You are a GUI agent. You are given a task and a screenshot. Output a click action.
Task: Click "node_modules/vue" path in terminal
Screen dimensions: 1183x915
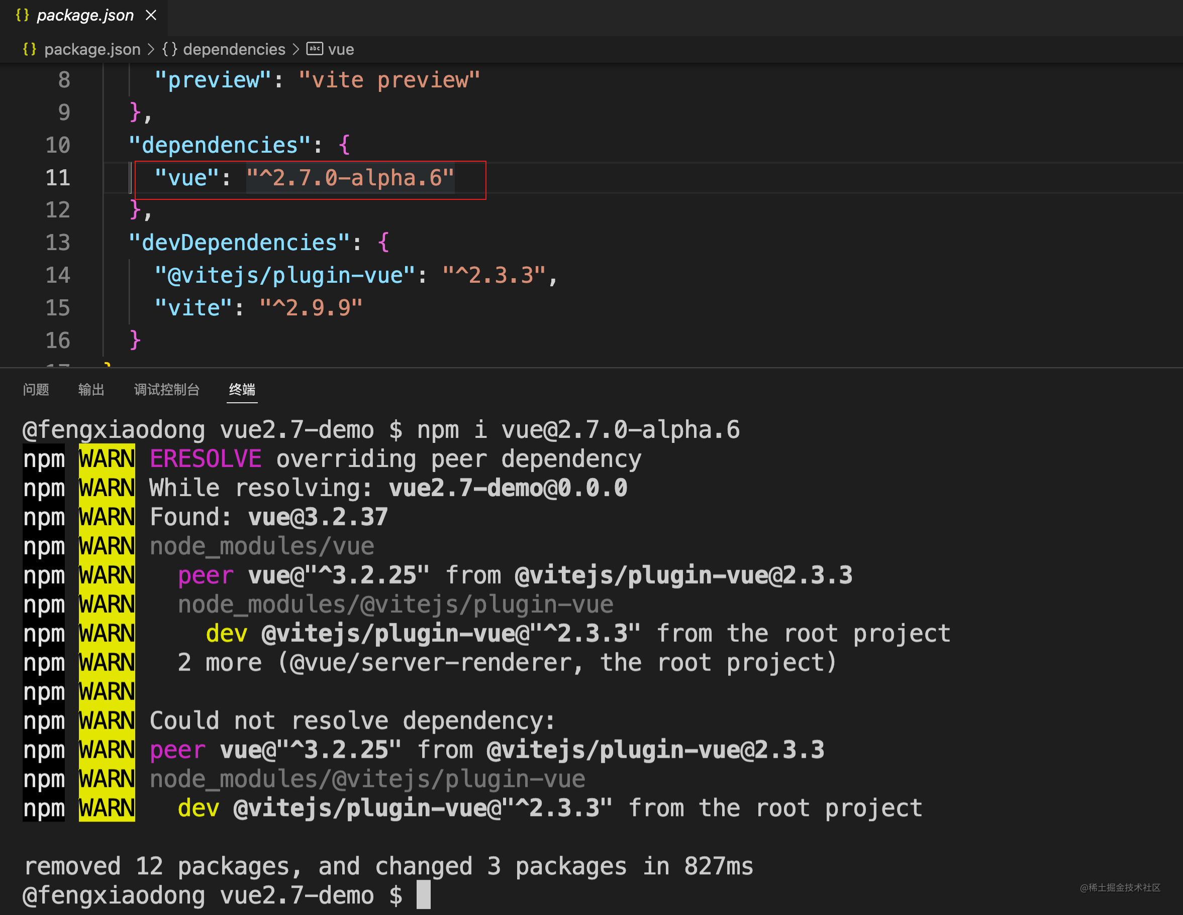[x=262, y=546]
